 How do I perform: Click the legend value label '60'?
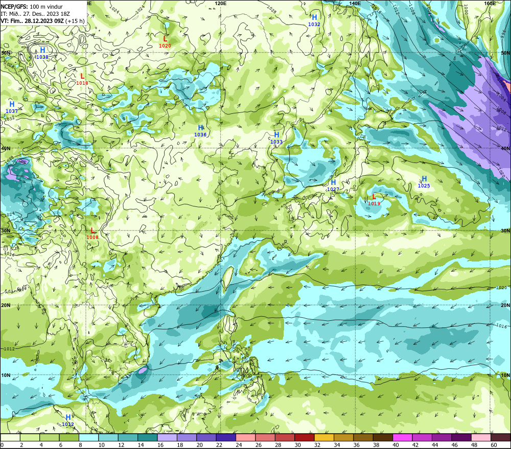click(x=494, y=445)
